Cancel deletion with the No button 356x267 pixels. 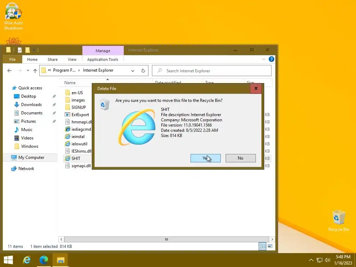pos(241,158)
